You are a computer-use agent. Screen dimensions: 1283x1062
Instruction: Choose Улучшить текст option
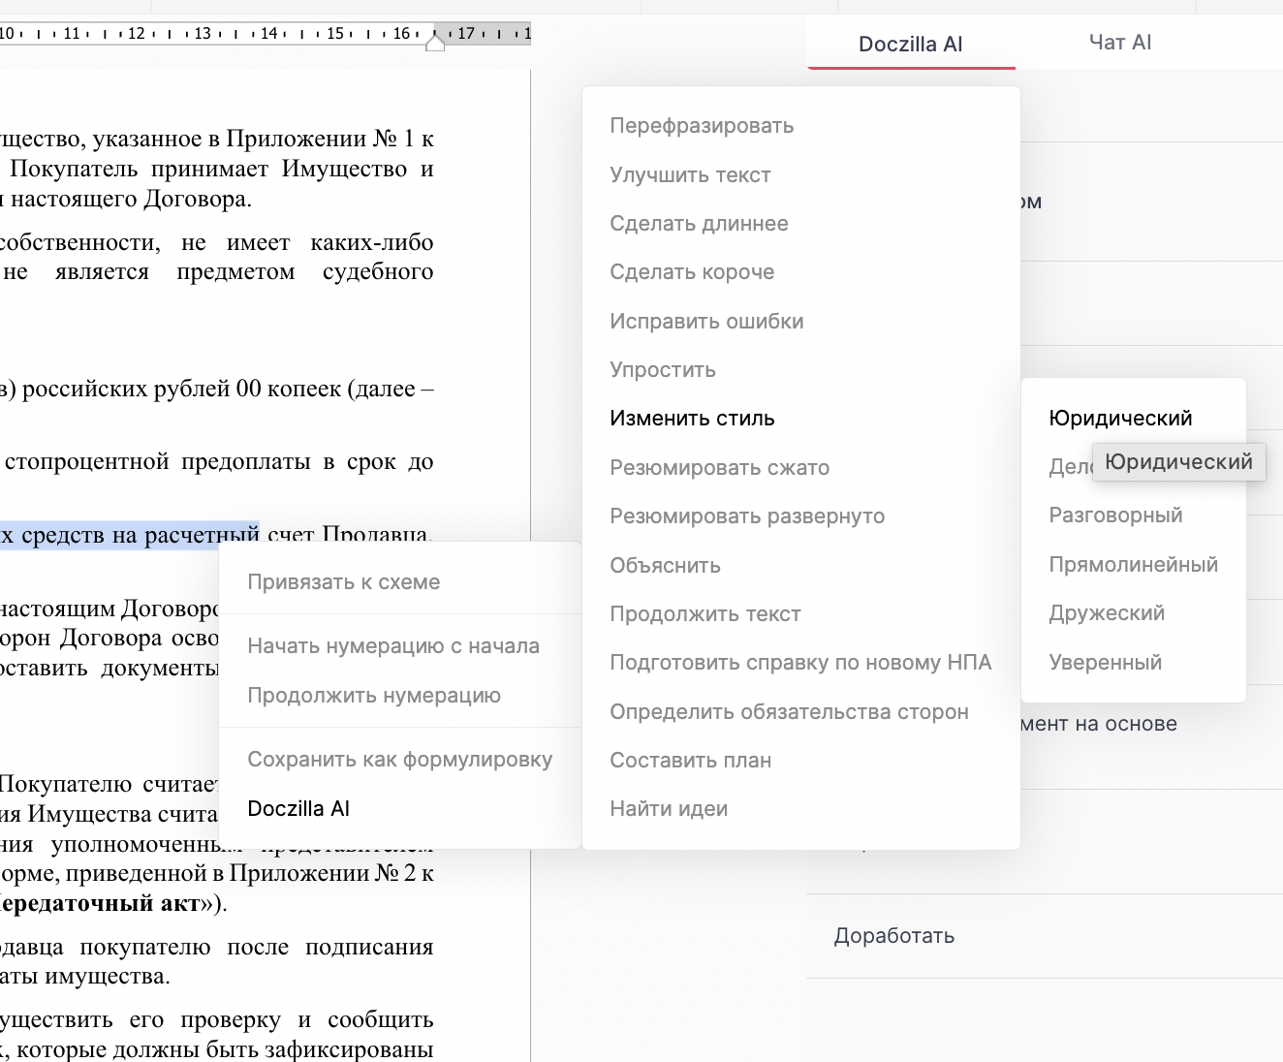pos(690,175)
